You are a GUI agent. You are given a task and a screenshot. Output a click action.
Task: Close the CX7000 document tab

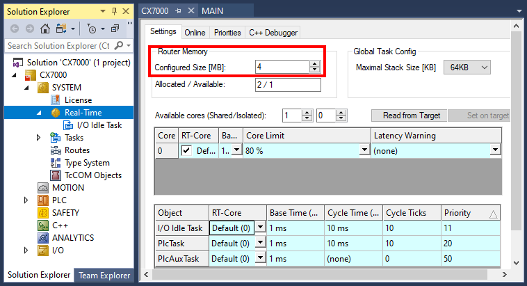click(191, 10)
